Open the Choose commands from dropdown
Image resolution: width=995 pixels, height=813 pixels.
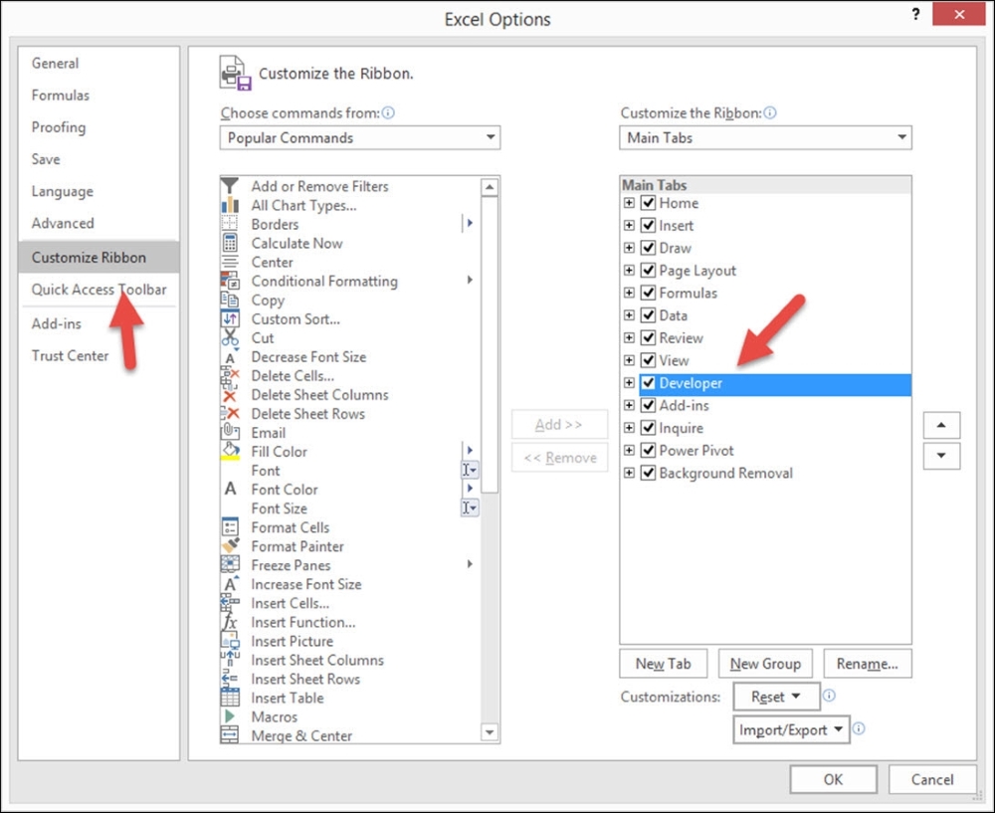click(x=359, y=138)
